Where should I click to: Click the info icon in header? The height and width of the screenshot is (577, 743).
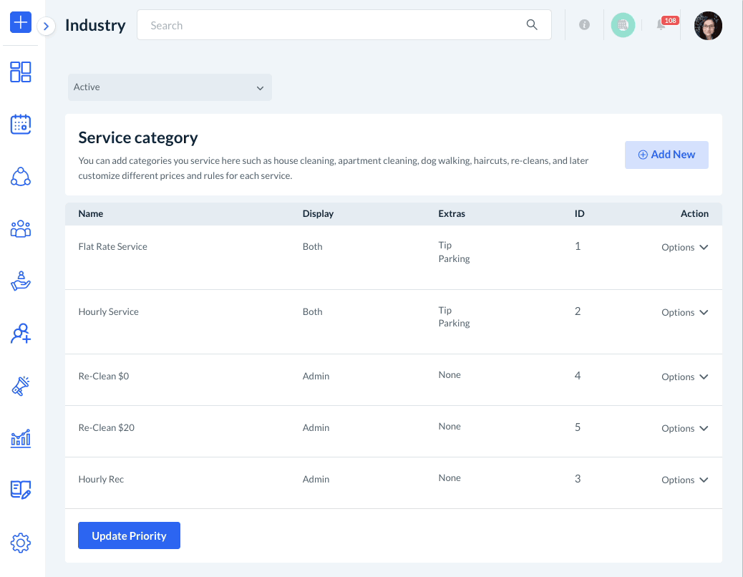coord(584,25)
